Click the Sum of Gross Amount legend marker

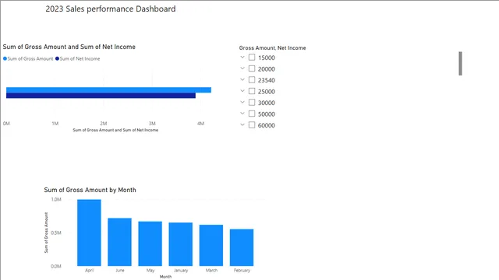[x=5, y=59]
